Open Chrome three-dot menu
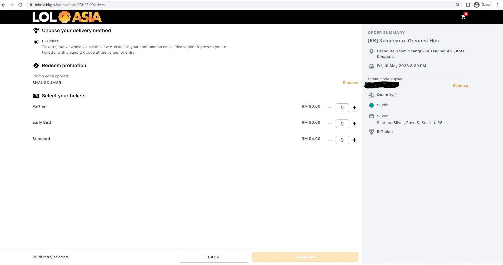This screenshot has width=503, height=265. [497, 5]
